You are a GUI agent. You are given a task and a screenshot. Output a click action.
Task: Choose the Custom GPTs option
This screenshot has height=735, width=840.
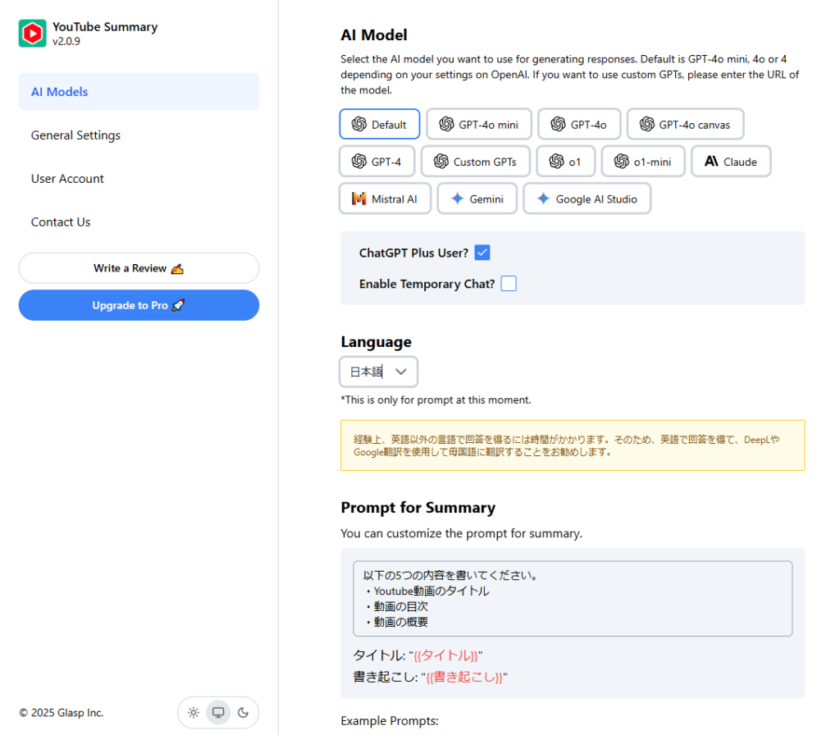475,162
